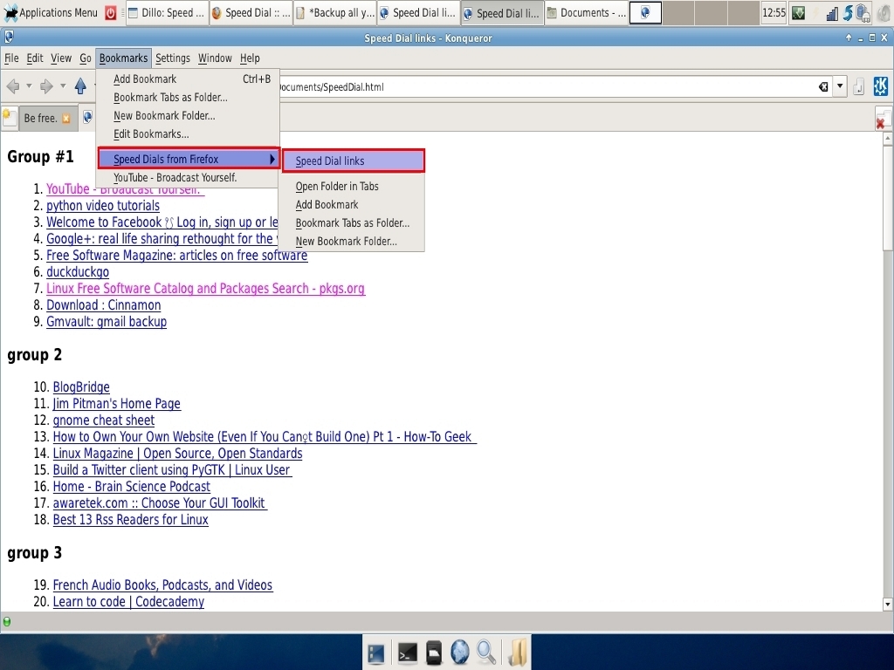Clear the location bar with the erase icon

click(x=823, y=86)
